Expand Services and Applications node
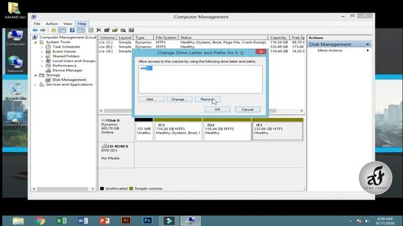 (36, 85)
